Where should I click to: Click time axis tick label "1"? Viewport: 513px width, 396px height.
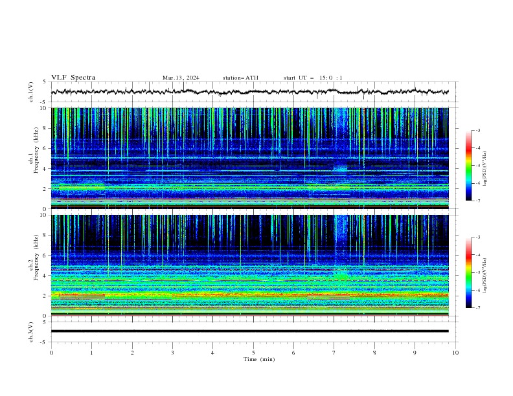91,353
